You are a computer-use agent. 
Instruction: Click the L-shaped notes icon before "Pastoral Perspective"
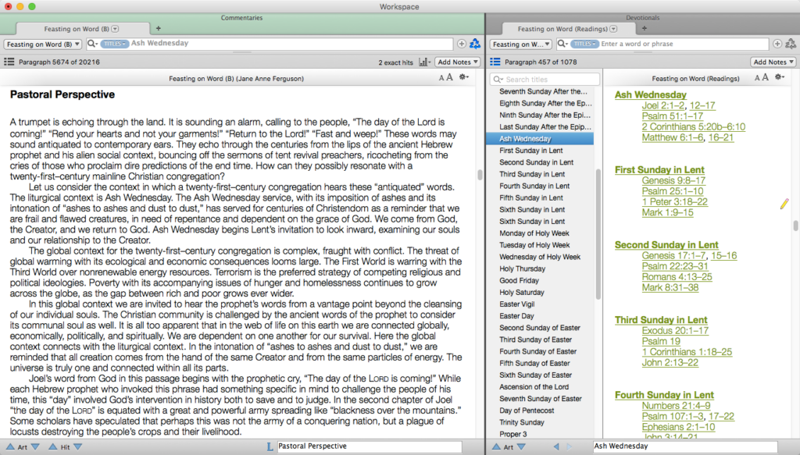tap(268, 447)
